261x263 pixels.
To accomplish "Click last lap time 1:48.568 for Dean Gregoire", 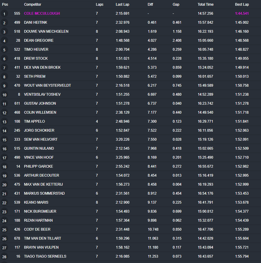I will click(x=122, y=40).
